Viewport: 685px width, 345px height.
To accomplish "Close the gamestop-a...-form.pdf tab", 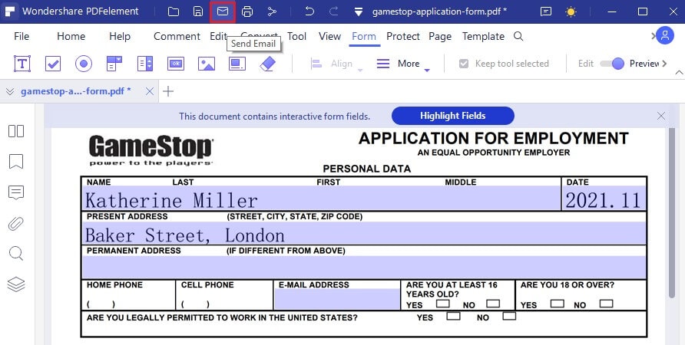I will [x=150, y=91].
